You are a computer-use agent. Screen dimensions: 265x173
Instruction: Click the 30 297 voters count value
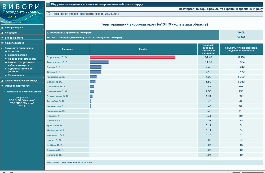[x=241, y=38]
